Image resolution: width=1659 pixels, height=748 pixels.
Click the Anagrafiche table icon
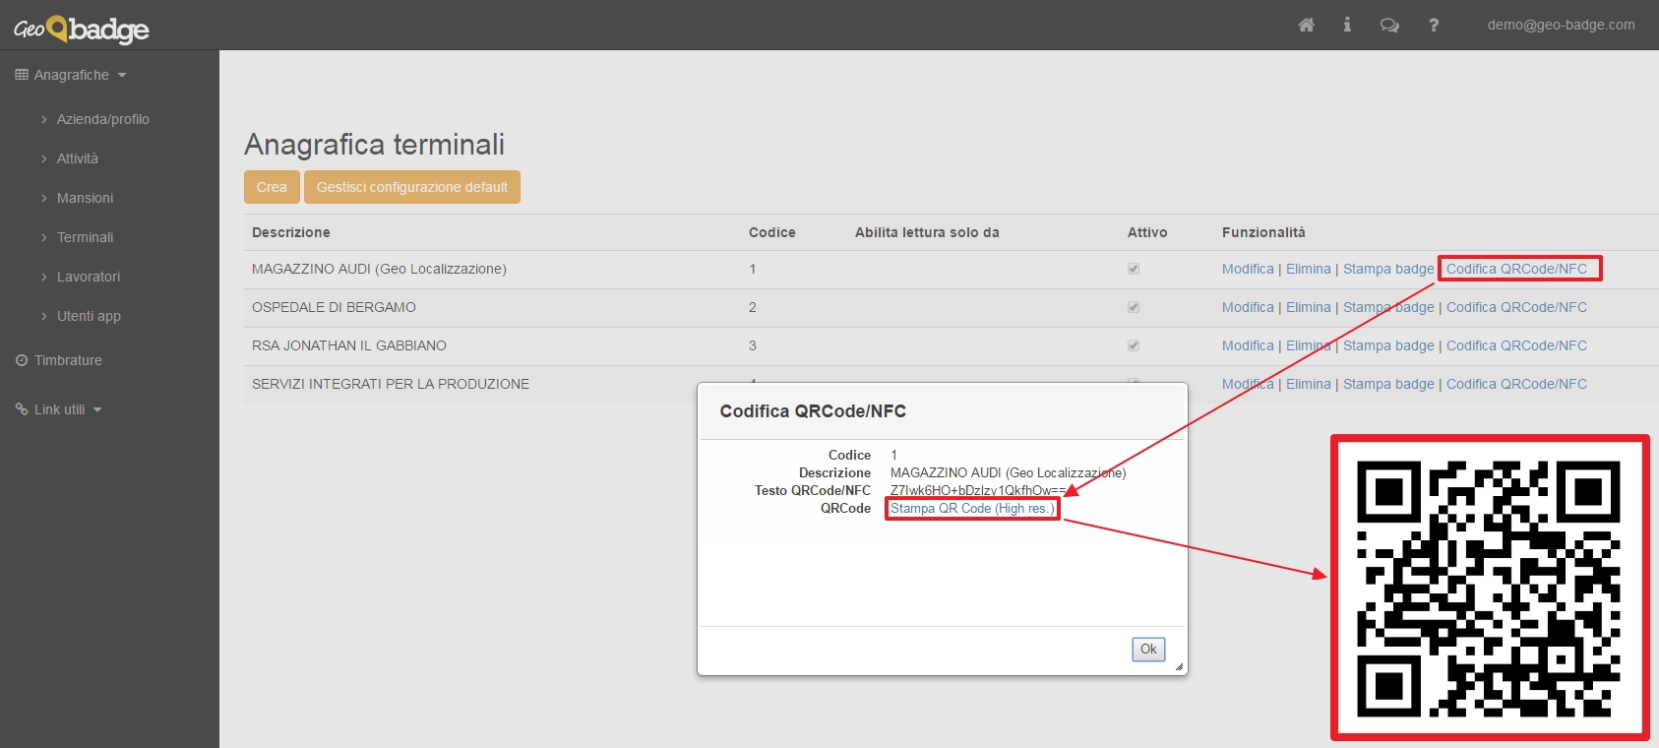(x=22, y=75)
